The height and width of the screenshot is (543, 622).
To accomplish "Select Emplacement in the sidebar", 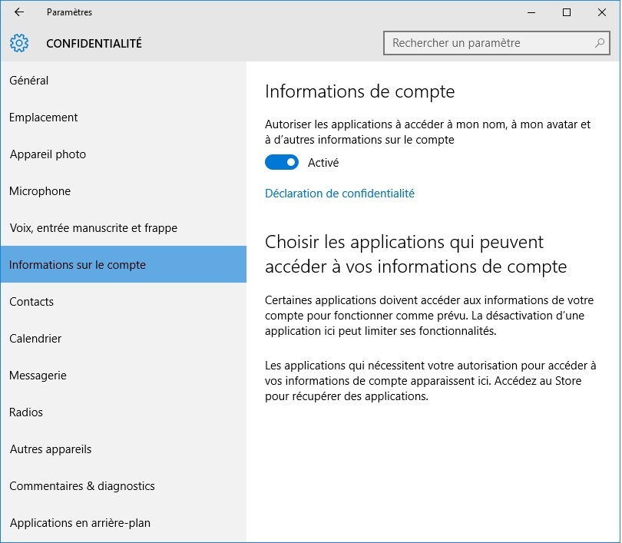I will coord(124,118).
